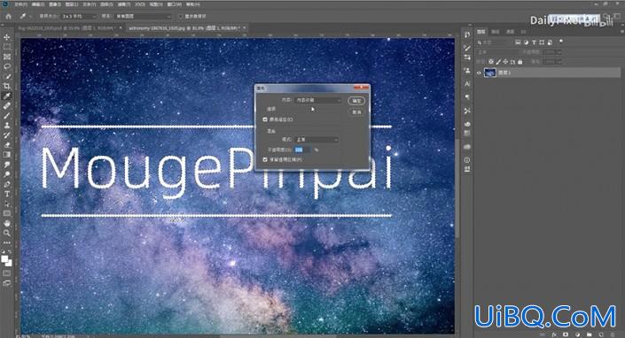Open Sample Size dropdown in options bar
Viewport: 625px width, 338px height.
pyautogui.click(x=79, y=16)
